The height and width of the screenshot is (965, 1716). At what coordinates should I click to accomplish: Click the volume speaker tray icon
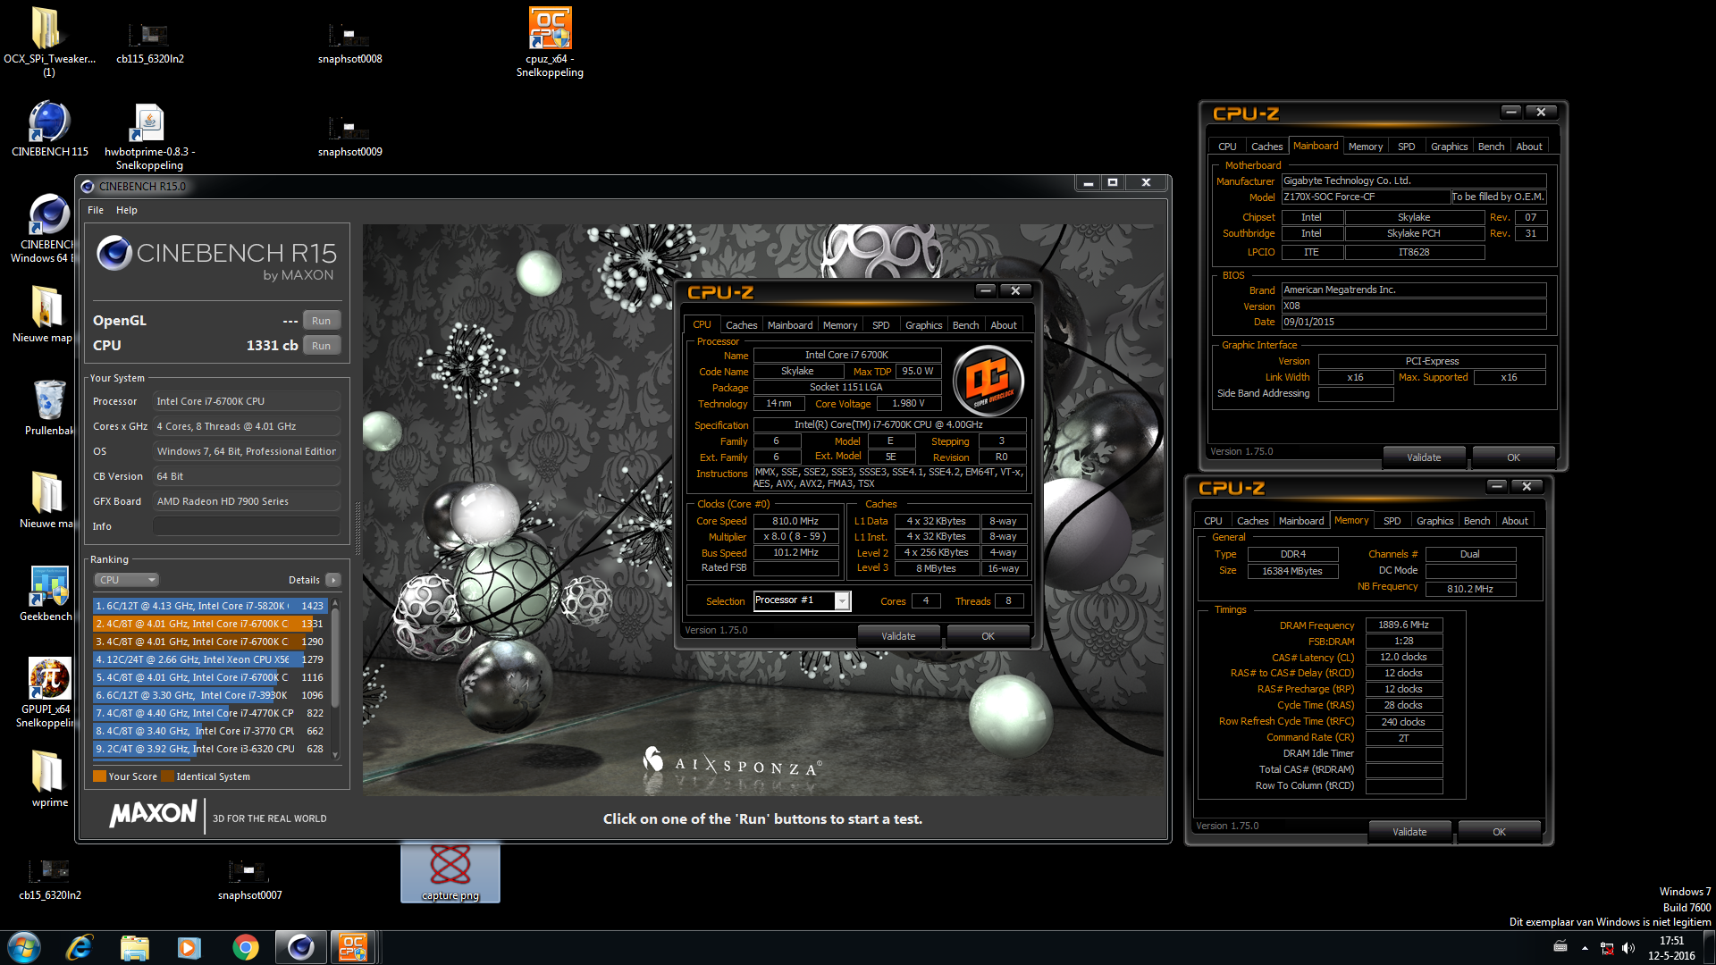point(1628,948)
